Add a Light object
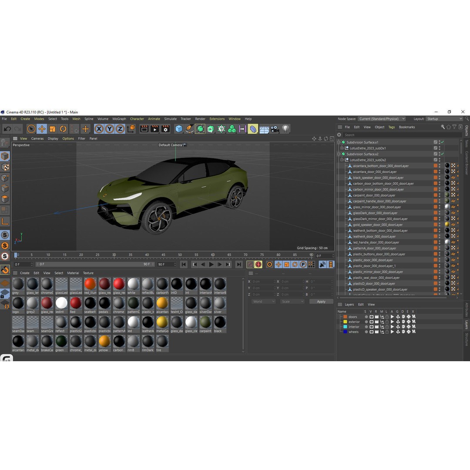470x470 pixels. (x=285, y=129)
